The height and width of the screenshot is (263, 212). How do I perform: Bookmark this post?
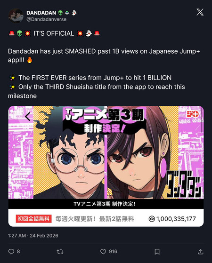(x=157, y=252)
